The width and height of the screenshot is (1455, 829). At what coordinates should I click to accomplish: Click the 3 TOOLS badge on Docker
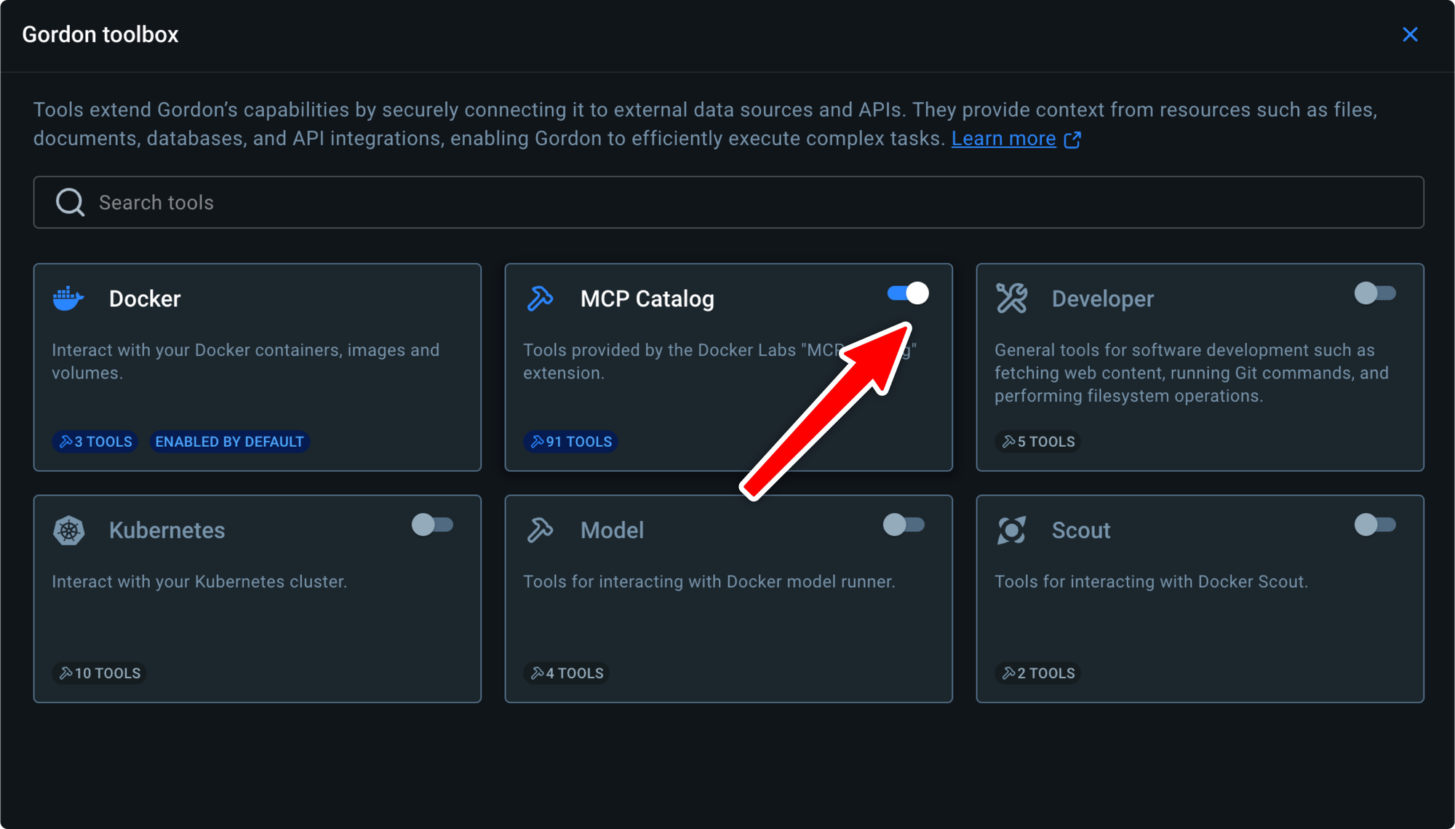coord(95,442)
